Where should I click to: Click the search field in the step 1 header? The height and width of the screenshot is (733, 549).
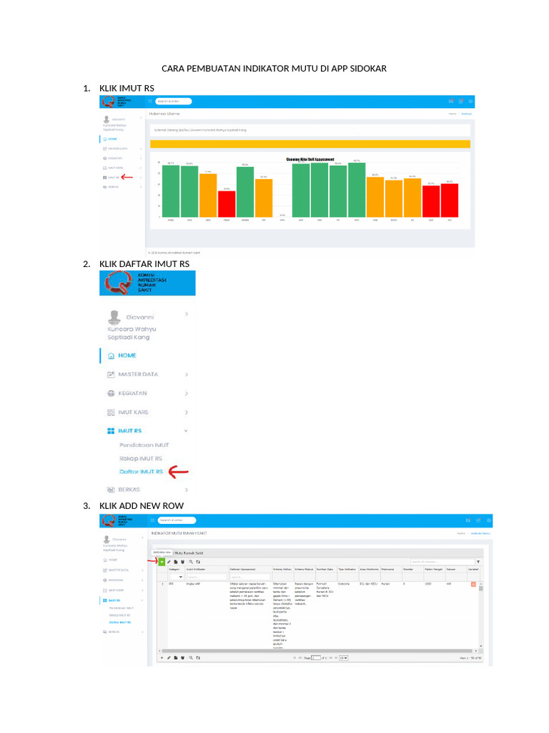pos(174,102)
